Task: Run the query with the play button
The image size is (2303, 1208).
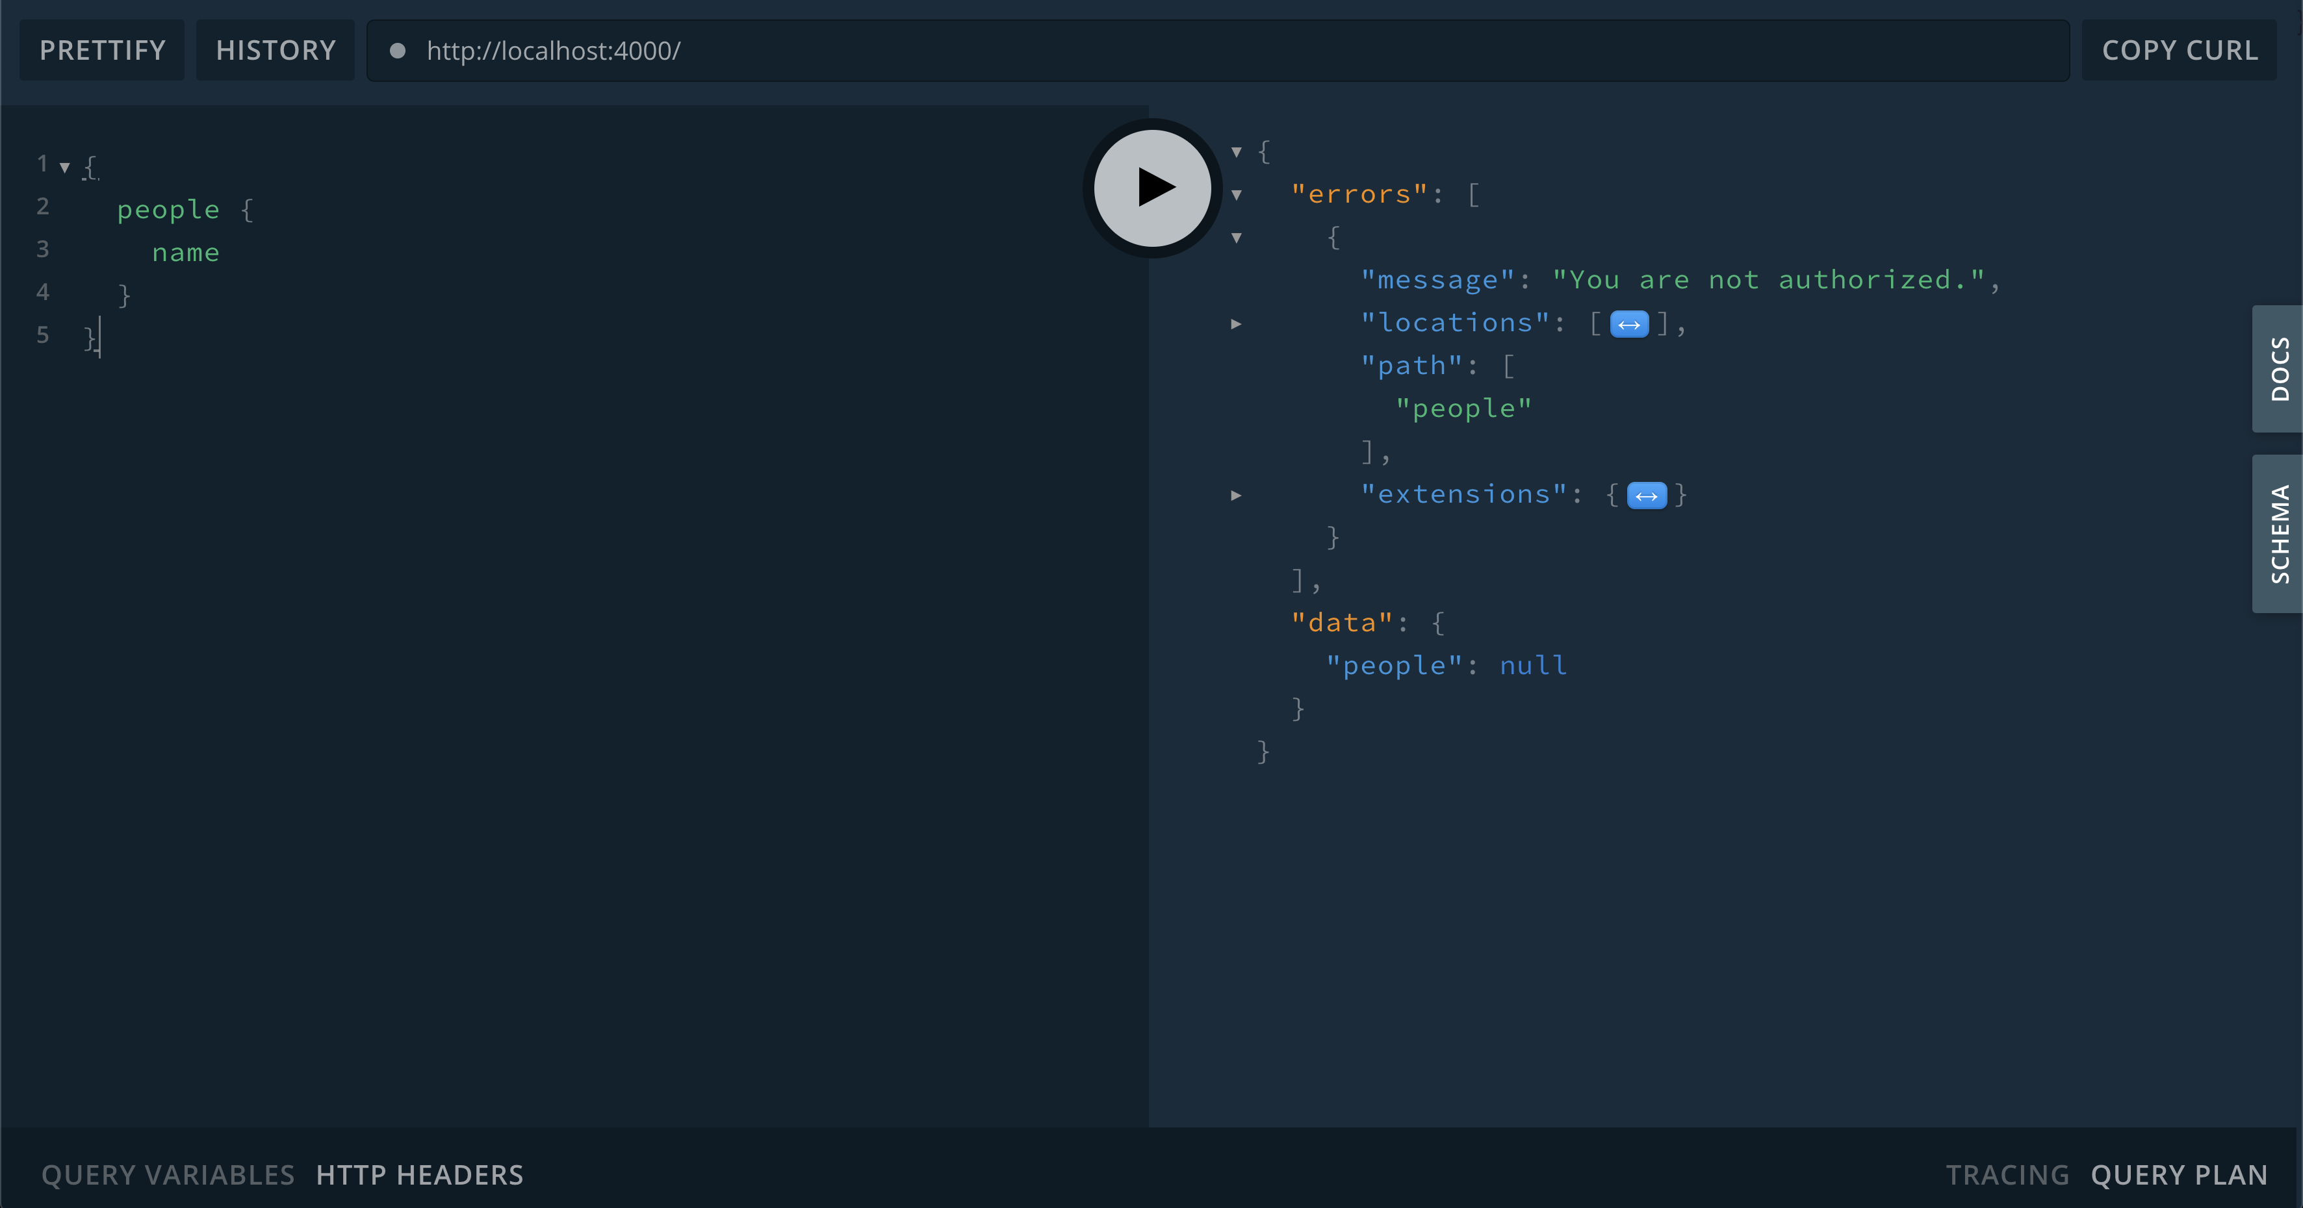Action: pyautogui.click(x=1152, y=188)
